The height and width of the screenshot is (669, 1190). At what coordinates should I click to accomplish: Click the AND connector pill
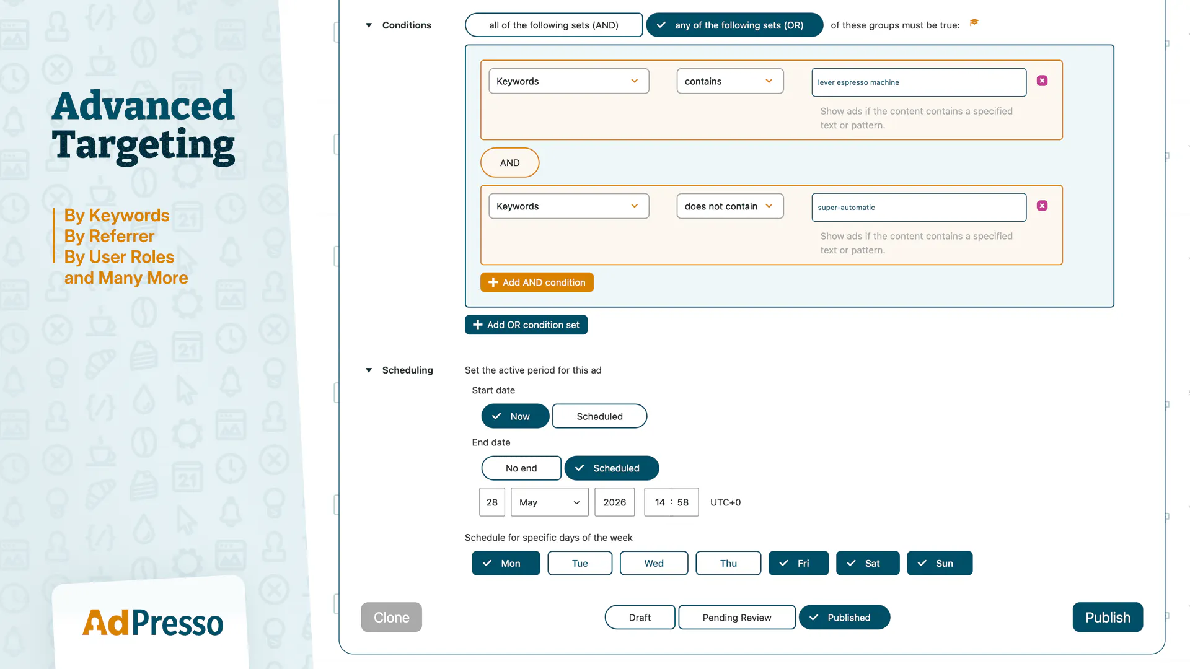(x=509, y=163)
